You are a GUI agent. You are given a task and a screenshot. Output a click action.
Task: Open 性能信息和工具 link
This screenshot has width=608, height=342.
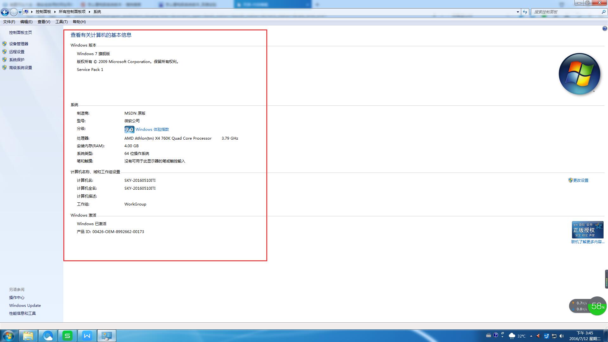pos(22,313)
